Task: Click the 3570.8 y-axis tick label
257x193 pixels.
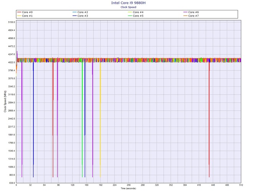Action: pos(12,78)
